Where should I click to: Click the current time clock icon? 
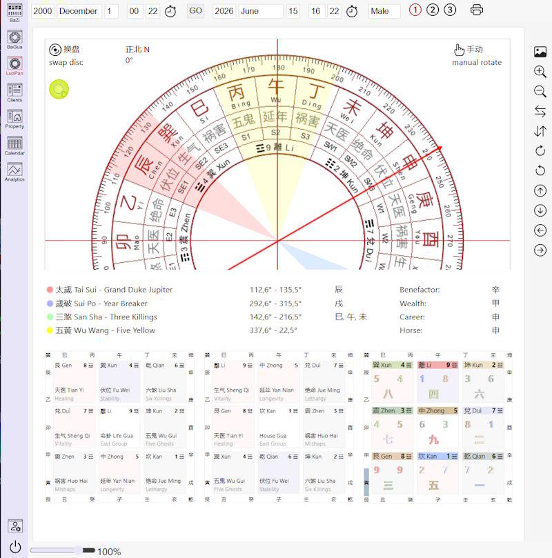(352, 12)
